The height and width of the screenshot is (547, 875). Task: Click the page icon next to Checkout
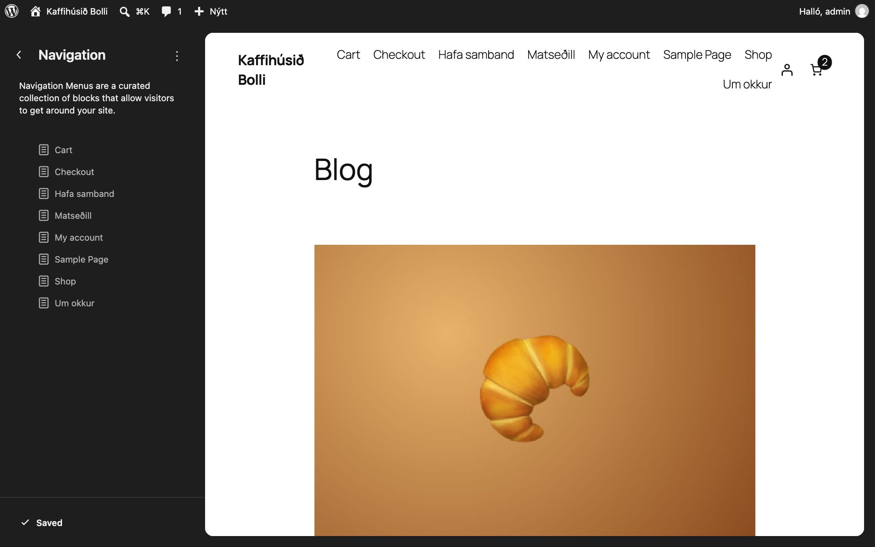point(44,171)
